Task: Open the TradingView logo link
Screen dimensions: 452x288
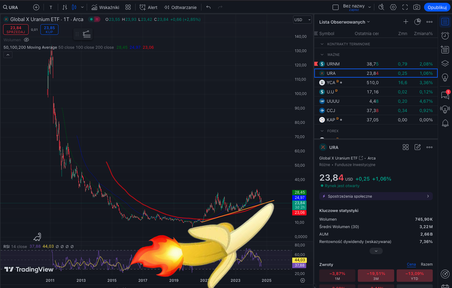Action: 29,269
